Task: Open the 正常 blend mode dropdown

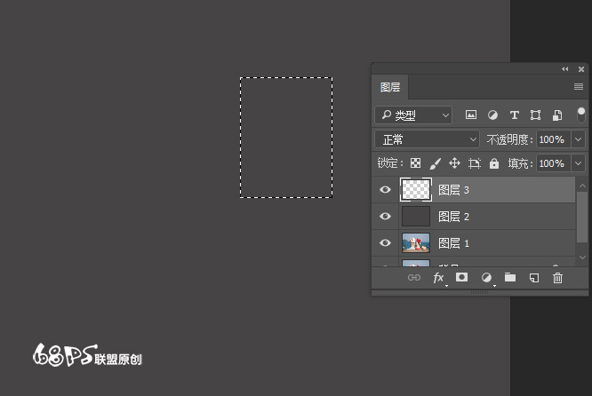Action: pos(428,139)
